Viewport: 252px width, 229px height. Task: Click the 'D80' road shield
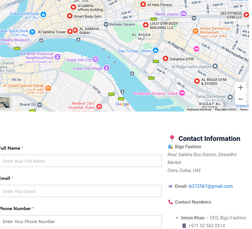coord(154,19)
